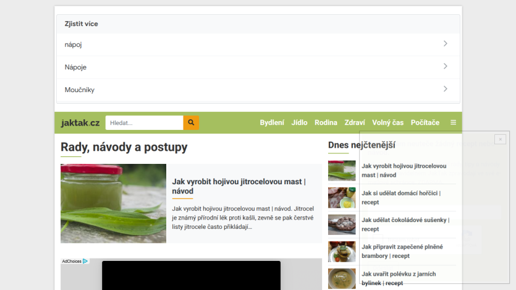Click the herb soup thumbnail
Screen dimensions: 516x290
tap(342, 278)
